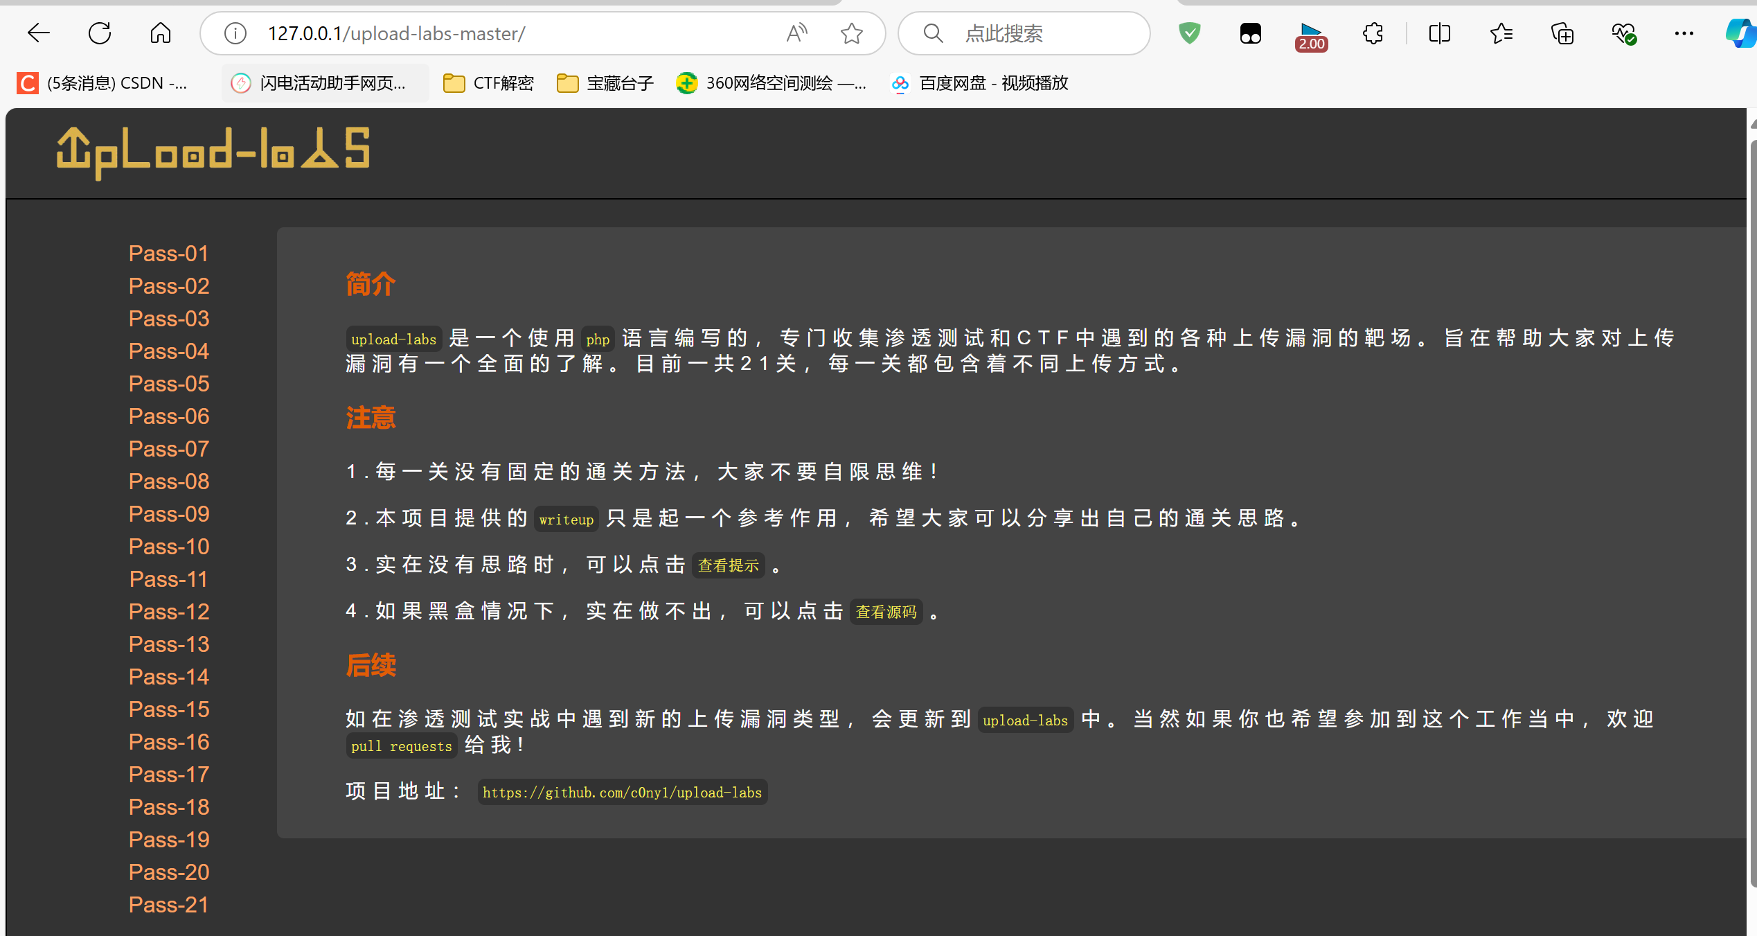The width and height of the screenshot is (1757, 936).
Task: Go to Pass-11 challenge
Action: pyautogui.click(x=168, y=579)
